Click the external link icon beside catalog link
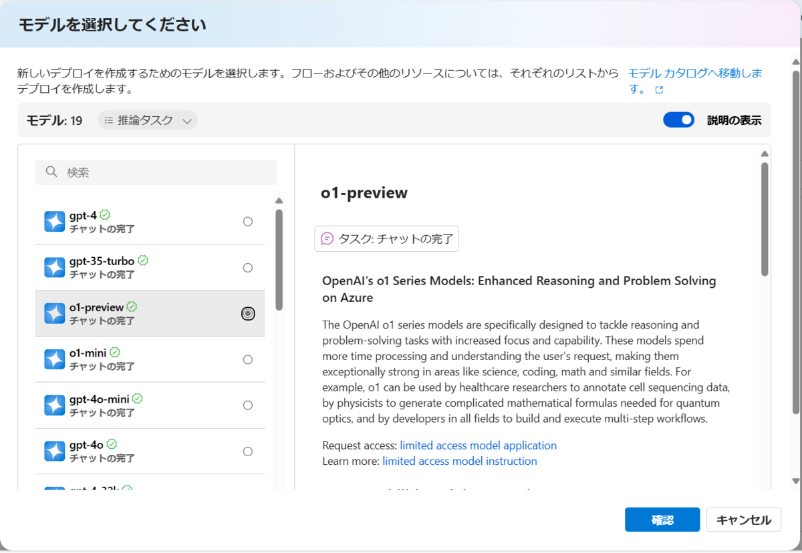The image size is (802, 553). tap(659, 90)
